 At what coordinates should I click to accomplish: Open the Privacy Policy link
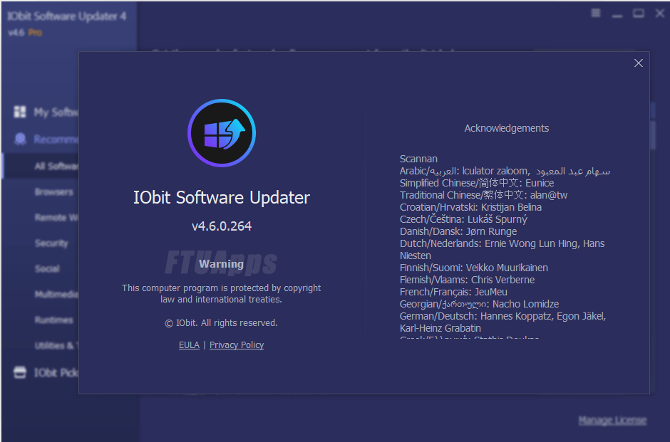pos(237,344)
